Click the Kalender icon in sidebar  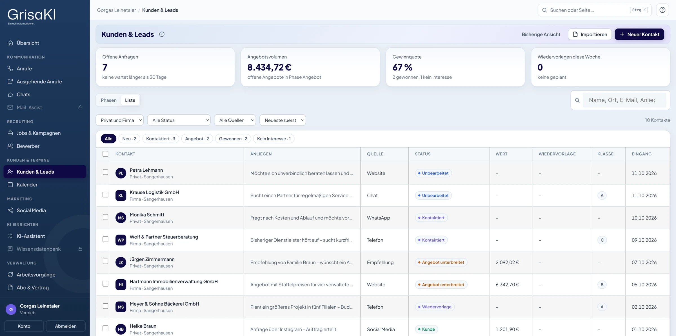[x=10, y=185]
